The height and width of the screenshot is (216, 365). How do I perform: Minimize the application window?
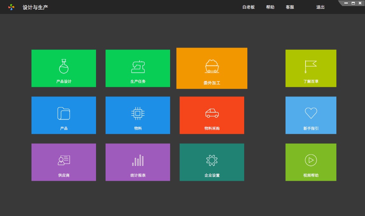point(346,3)
